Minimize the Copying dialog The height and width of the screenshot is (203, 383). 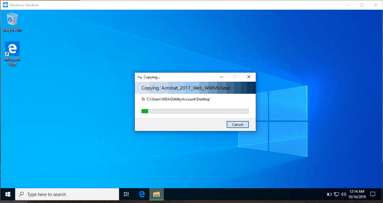[221, 77]
